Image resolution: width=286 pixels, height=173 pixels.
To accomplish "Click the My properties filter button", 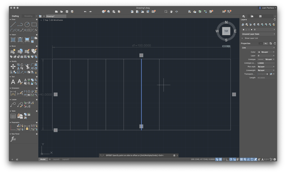I will pos(265,44).
